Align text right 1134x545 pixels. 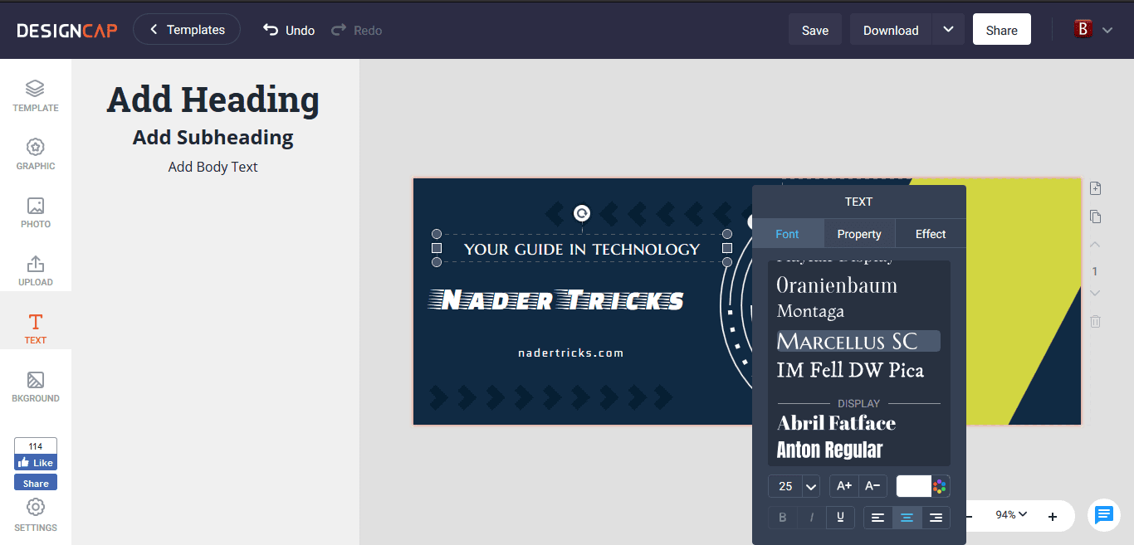click(x=936, y=518)
